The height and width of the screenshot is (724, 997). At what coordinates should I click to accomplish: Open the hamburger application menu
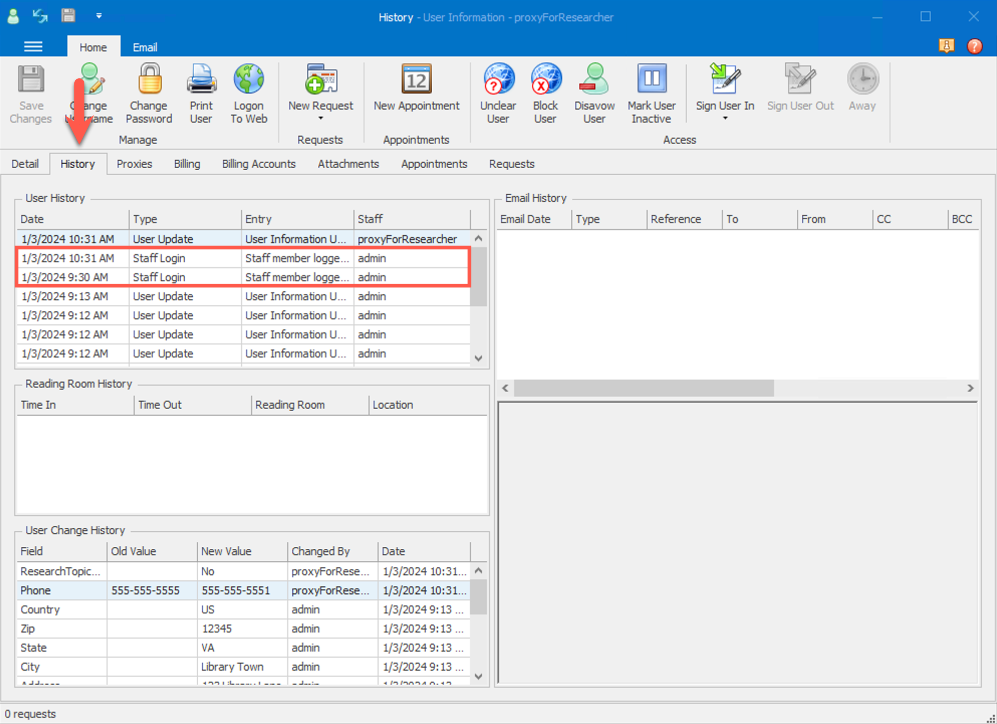33,47
